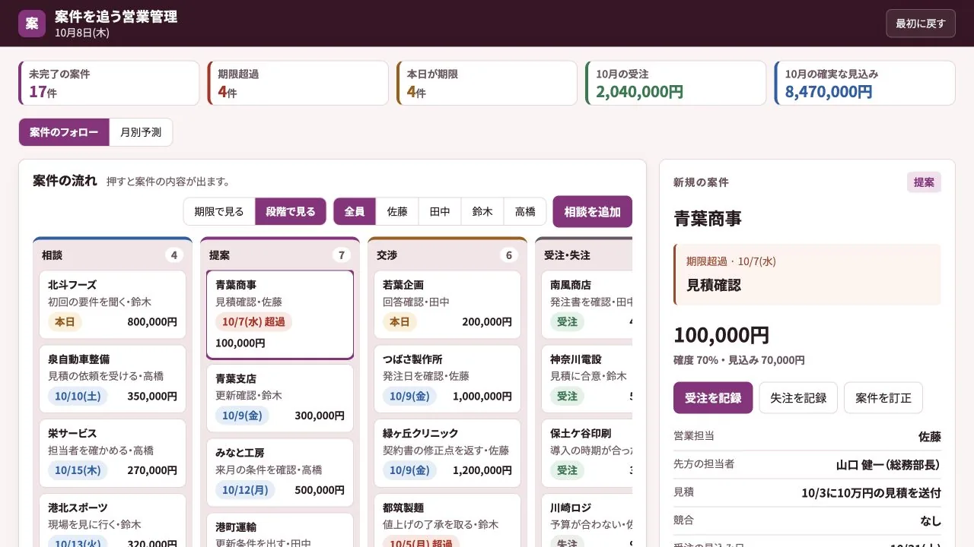This screenshot has height=547, width=974.
Task: Open the 若葉企画 deal card
Action: pos(447,305)
